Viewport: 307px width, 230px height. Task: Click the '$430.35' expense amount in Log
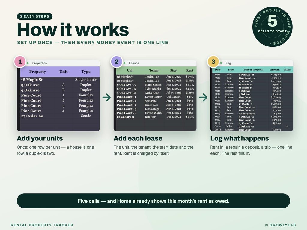pos(276,101)
